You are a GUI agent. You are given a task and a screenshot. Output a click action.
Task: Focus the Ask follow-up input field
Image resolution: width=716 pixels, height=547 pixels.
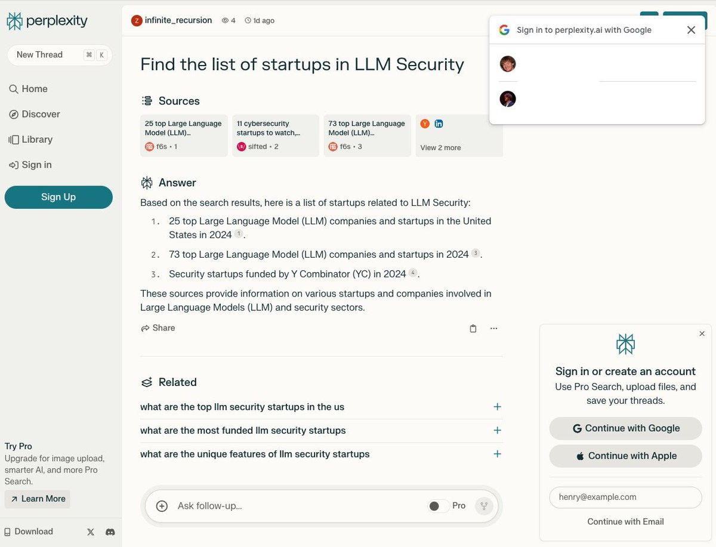[x=298, y=506]
